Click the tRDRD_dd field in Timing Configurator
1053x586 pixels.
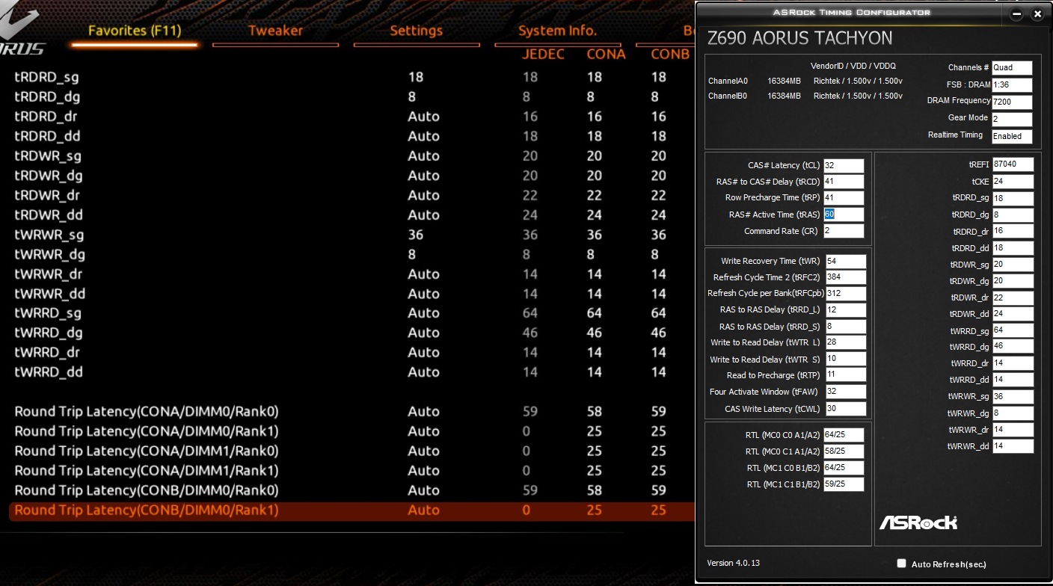pyautogui.click(x=1013, y=248)
